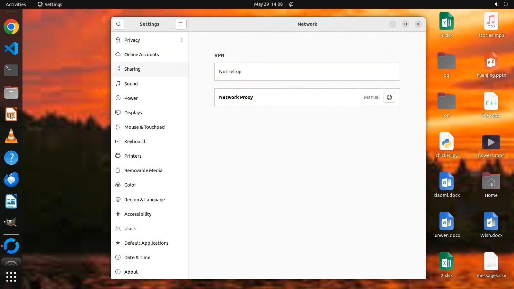Open Terminal from the dock
514x289 pixels.
pyautogui.click(x=11, y=70)
